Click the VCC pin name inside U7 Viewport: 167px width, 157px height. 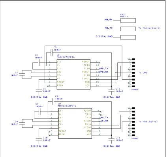(89, 134)
